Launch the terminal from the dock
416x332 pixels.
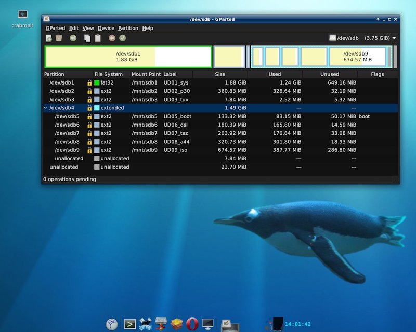pos(129,324)
